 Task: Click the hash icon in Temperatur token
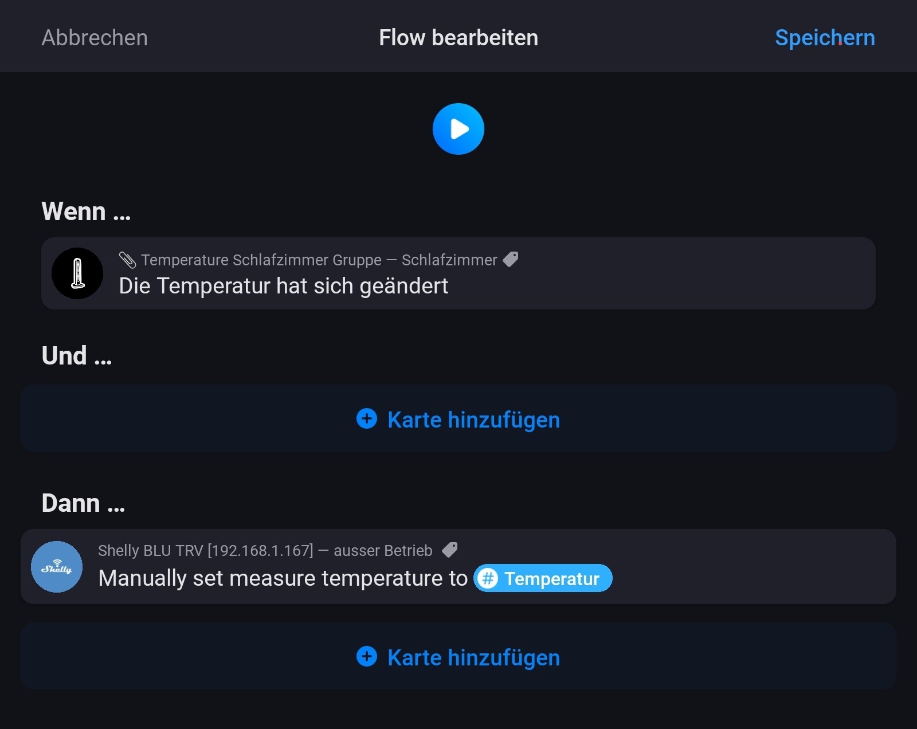tap(488, 578)
